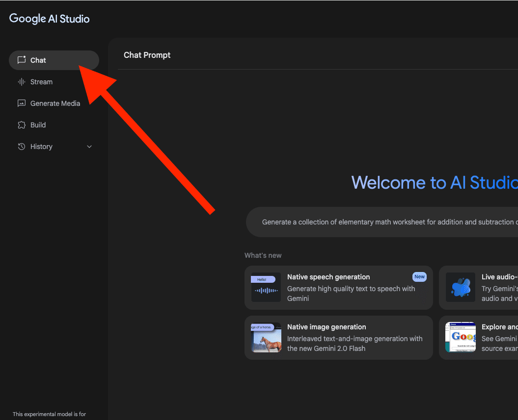Click the Google search screenshot thumbnail
The width and height of the screenshot is (518, 420).
tap(461, 337)
